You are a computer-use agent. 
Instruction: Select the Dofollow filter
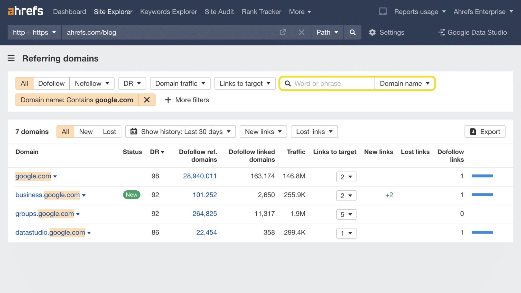click(x=51, y=83)
